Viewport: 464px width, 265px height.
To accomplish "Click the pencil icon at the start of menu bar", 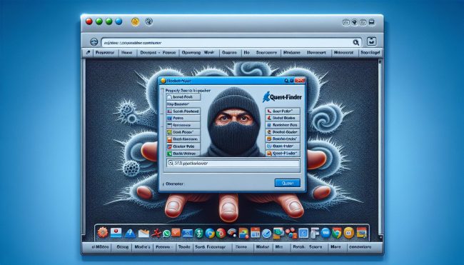I will pyautogui.click(x=88, y=52).
